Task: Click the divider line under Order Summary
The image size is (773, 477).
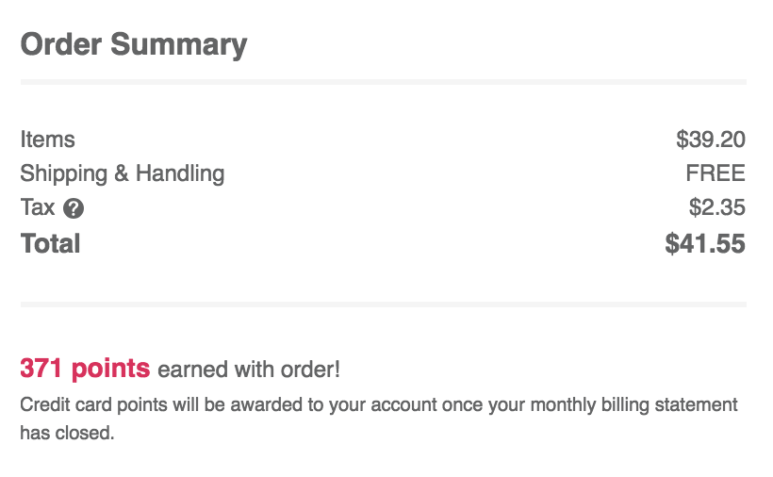Action: coord(384,82)
